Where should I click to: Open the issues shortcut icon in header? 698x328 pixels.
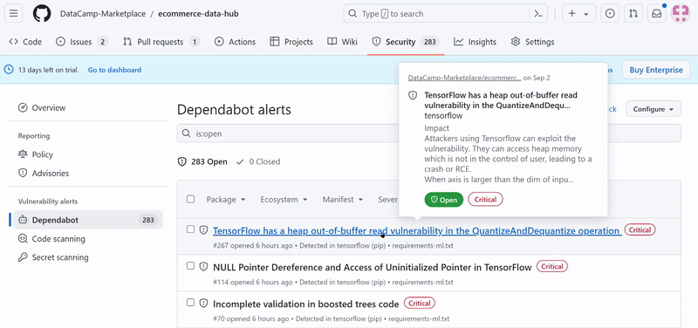click(610, 14)
